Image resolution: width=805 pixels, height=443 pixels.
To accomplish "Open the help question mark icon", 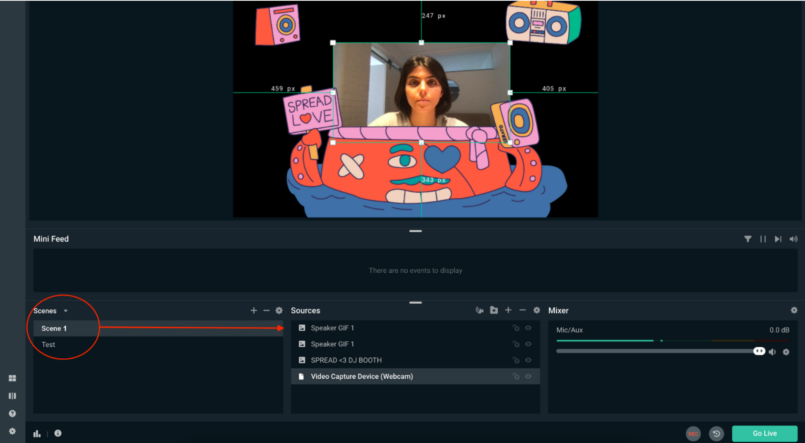I will click(12, 413).
